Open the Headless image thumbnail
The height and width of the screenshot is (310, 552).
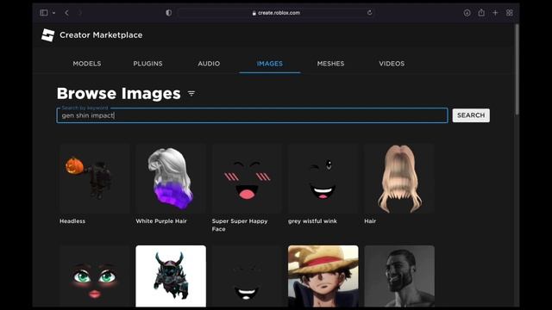coord(94,178)
